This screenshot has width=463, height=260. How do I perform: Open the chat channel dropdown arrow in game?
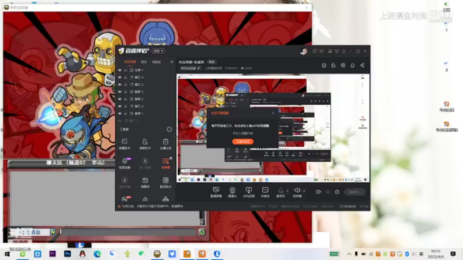click(x=53, y=232)
